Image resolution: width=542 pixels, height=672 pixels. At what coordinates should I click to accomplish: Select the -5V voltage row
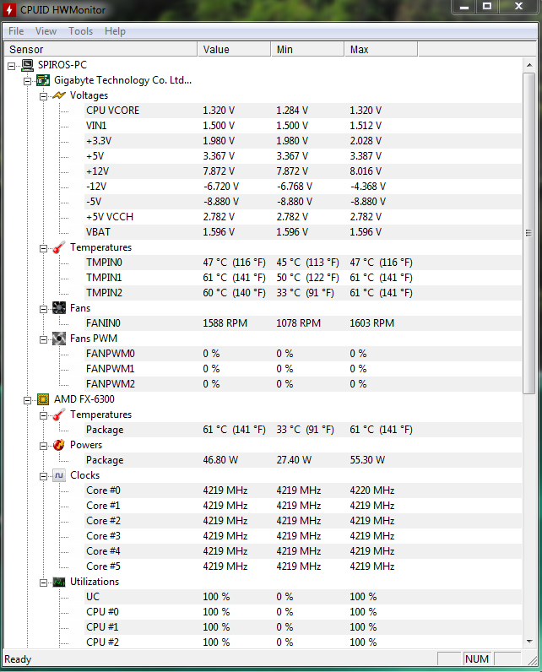click(x=303, y=202)
